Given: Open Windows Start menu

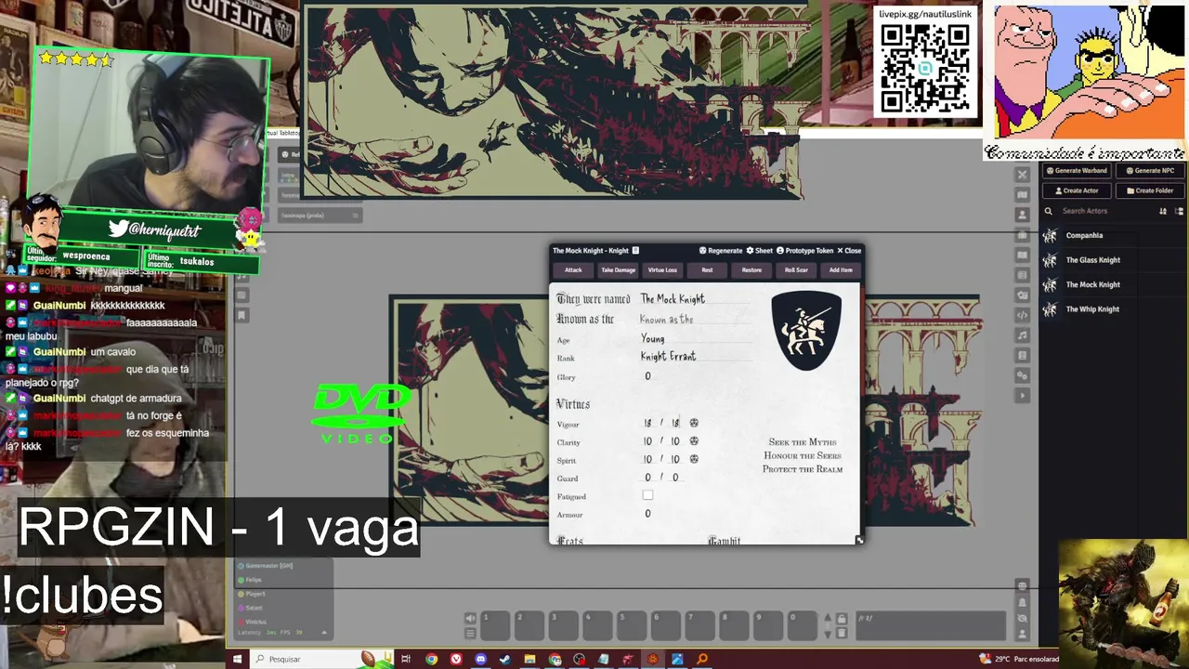Looking at the screenshot, I should click(237, 659).
